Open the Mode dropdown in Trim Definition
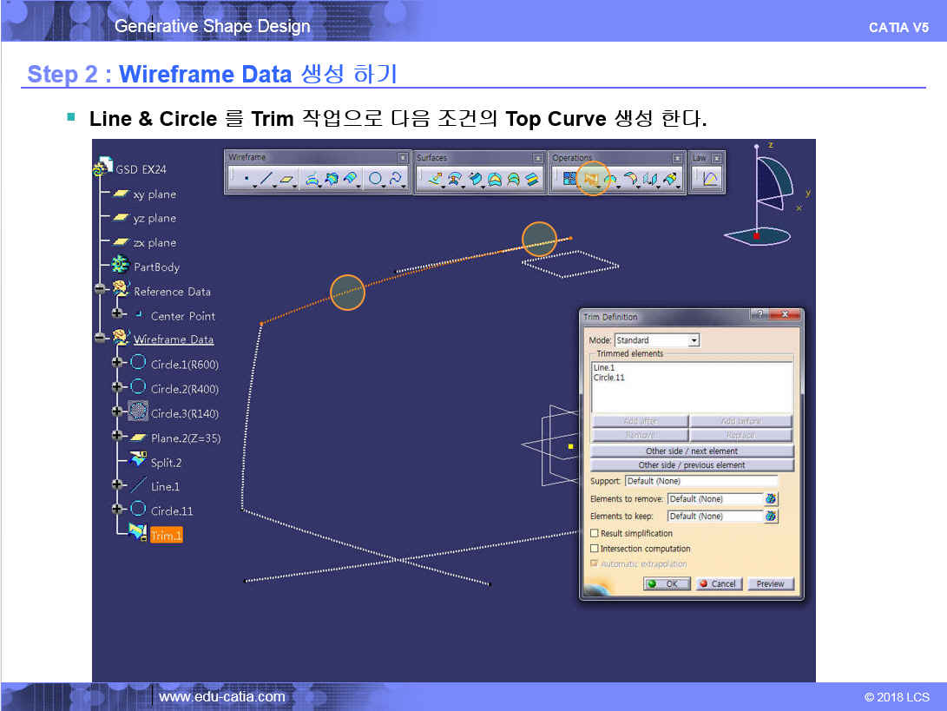Image resolution: width=947 pixels, height=711 pixels. [x=693, y=340]
